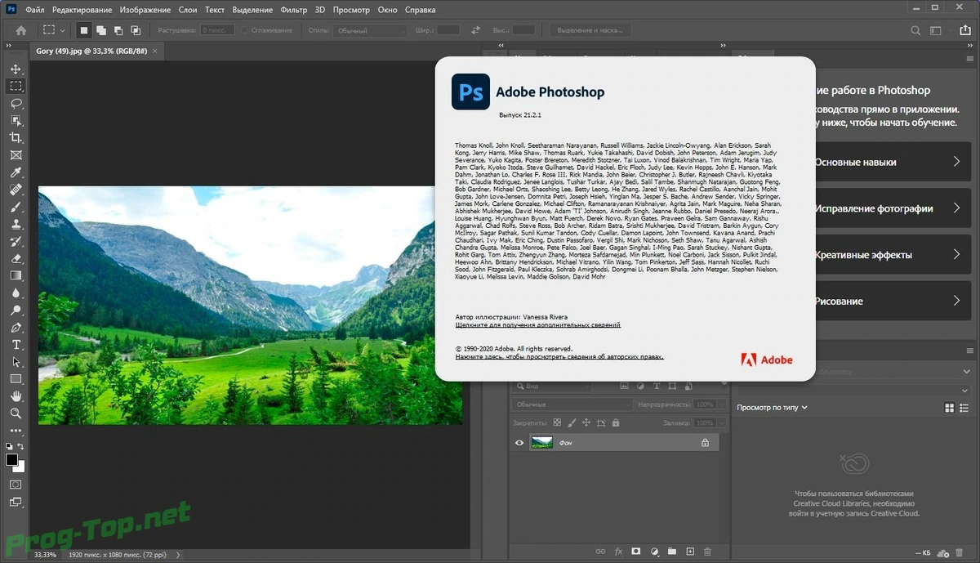
Task: Open the Редактирование menu
Action: (82, 10)
